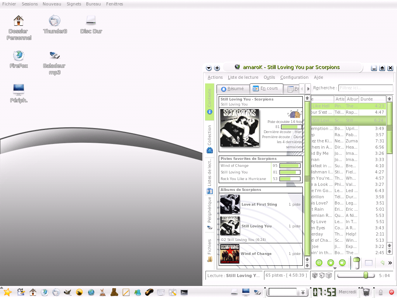The image size is (397, 298).
Task: Pause playback with the green pause button
Action: [319, 263]
